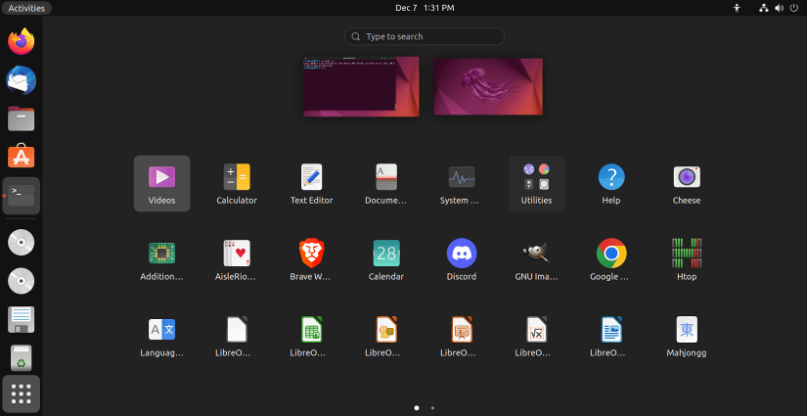Image resolution: width=807 pixels, height=416 pixels.
Task: Open the System Monitor app
Action: [462, 183]
